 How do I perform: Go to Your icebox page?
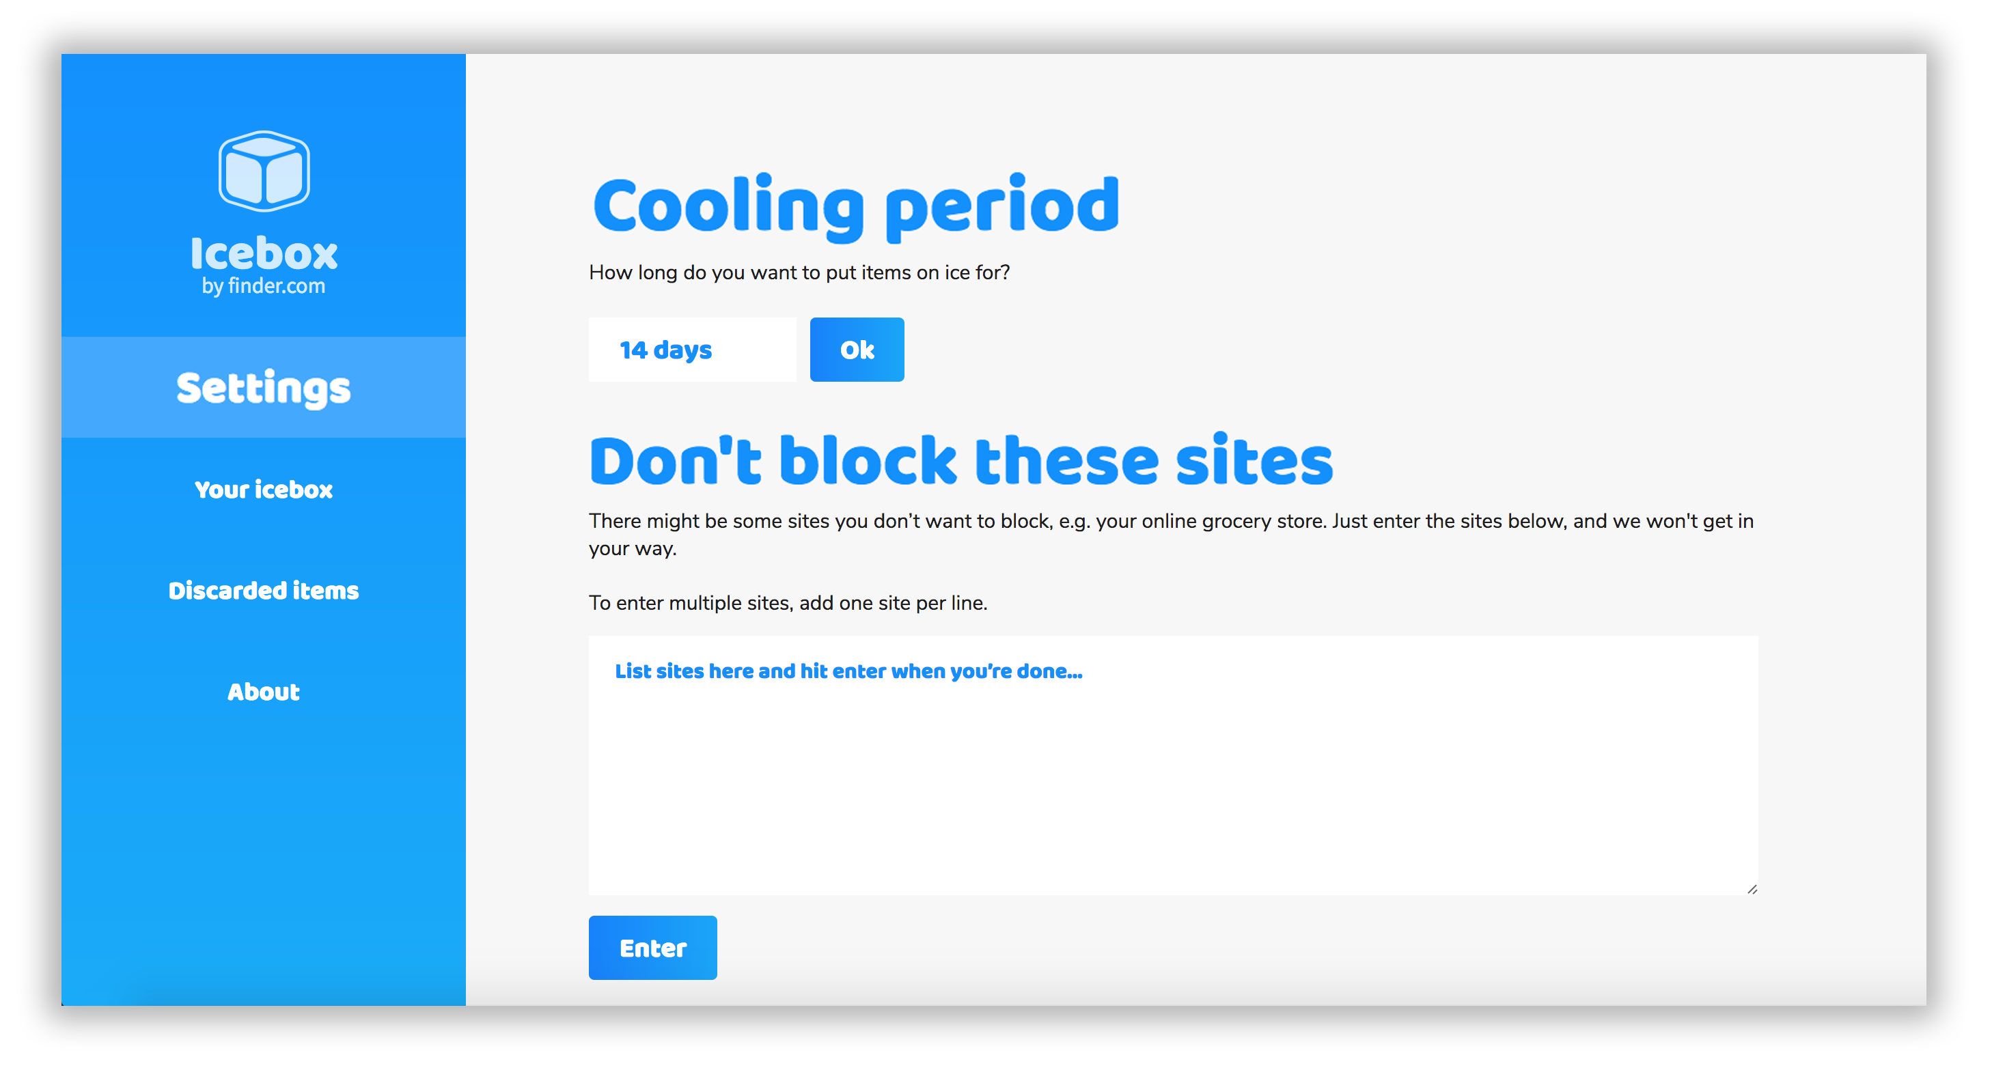[264, 490]
